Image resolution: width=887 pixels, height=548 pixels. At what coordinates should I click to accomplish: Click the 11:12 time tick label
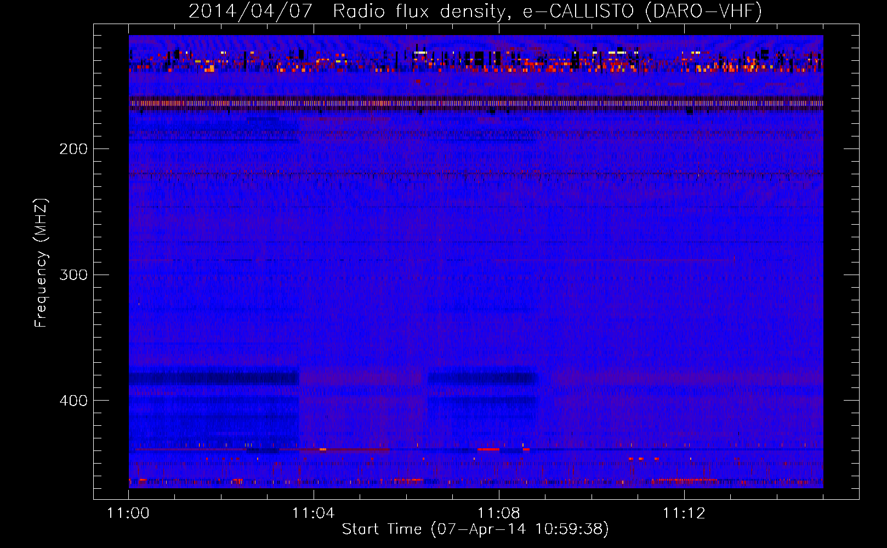(684, 513)
